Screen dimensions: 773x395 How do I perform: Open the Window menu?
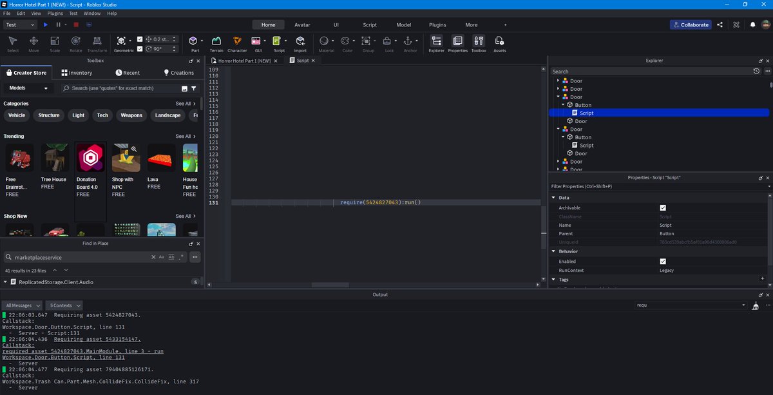coord(92,13)
